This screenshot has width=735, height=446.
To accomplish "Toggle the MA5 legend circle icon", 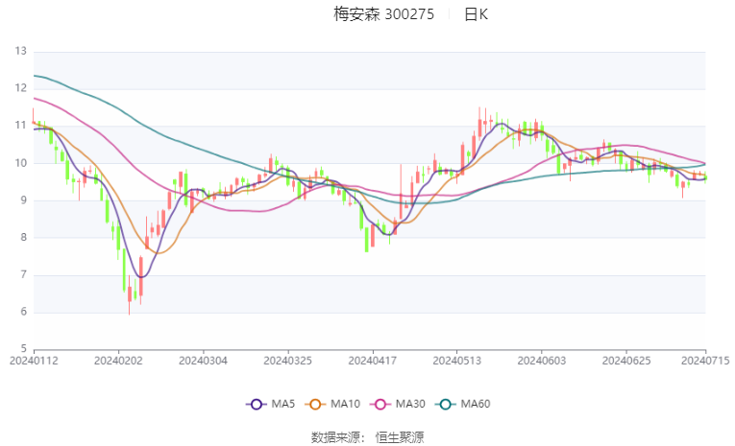I will (257, 405).
